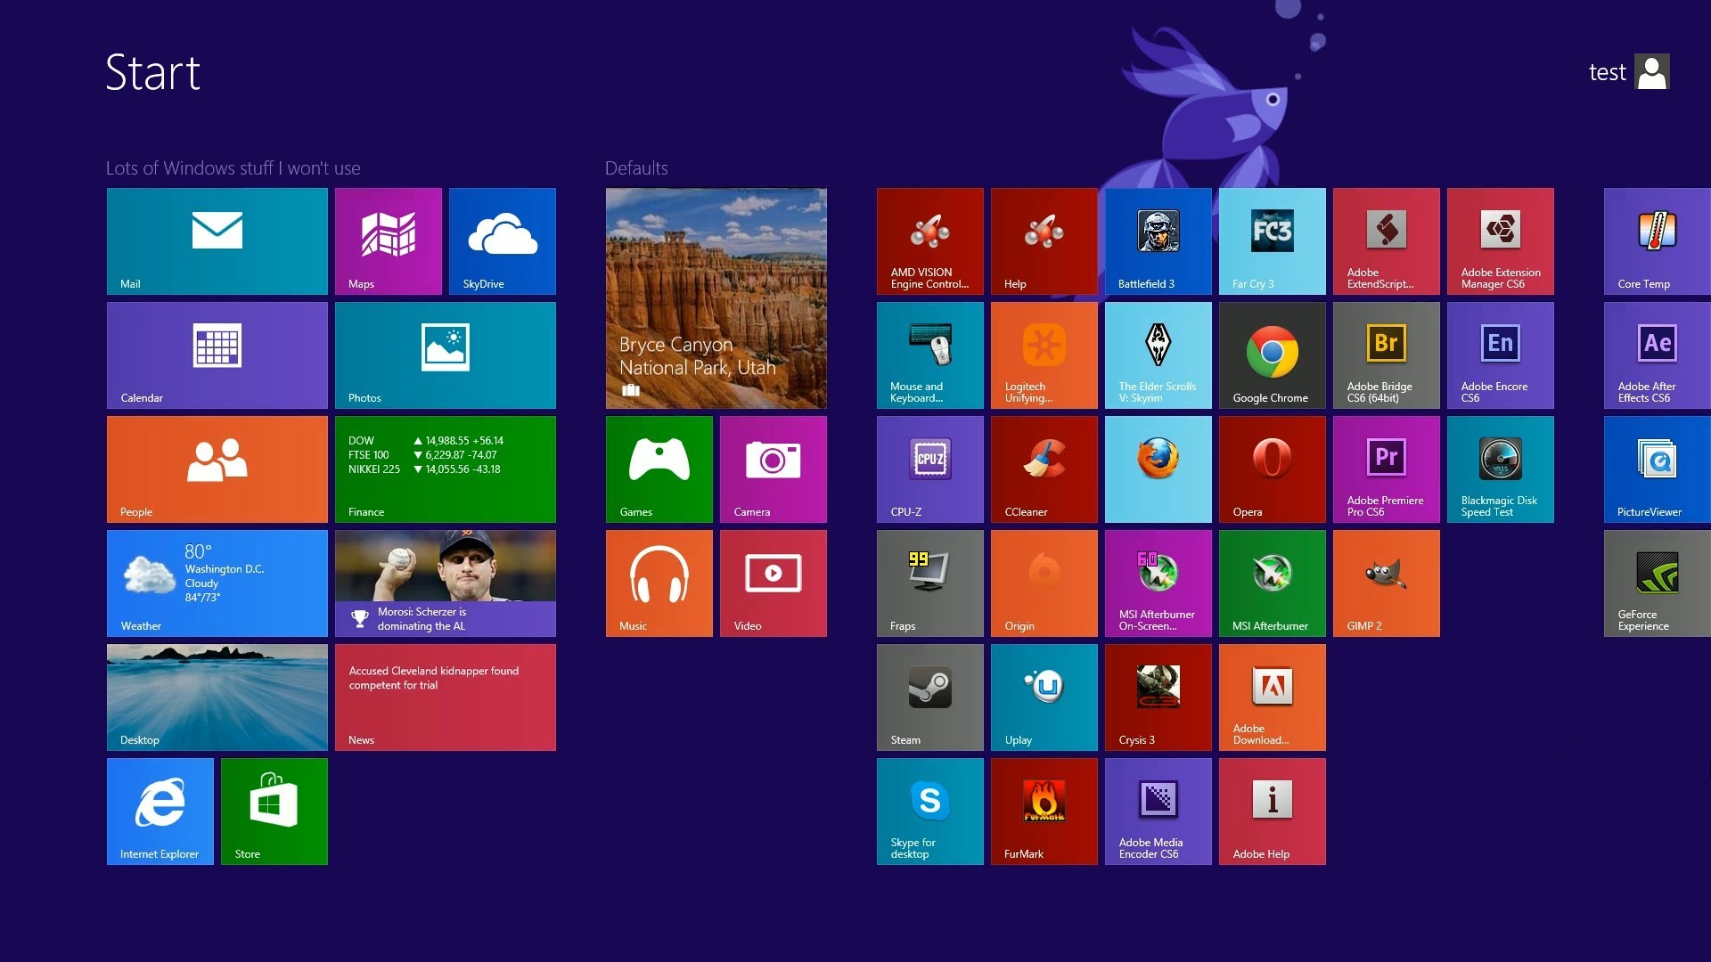Click the 'Lots of Windows stuff I won't use' header
Image resolution: width=1711 pixels, height=962 pixels.
232,167
